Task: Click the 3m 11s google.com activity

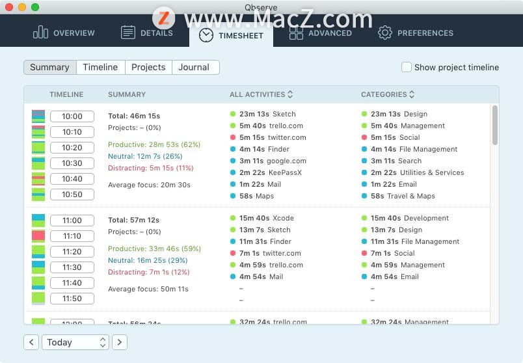Action: pos(268,161)
